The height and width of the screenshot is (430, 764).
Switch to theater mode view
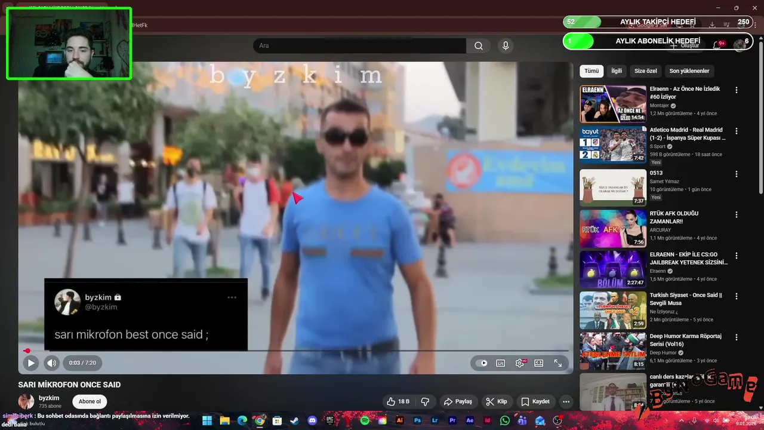tap(539, 363)
